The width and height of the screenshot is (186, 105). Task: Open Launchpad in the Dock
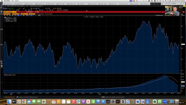coord(19,102)
